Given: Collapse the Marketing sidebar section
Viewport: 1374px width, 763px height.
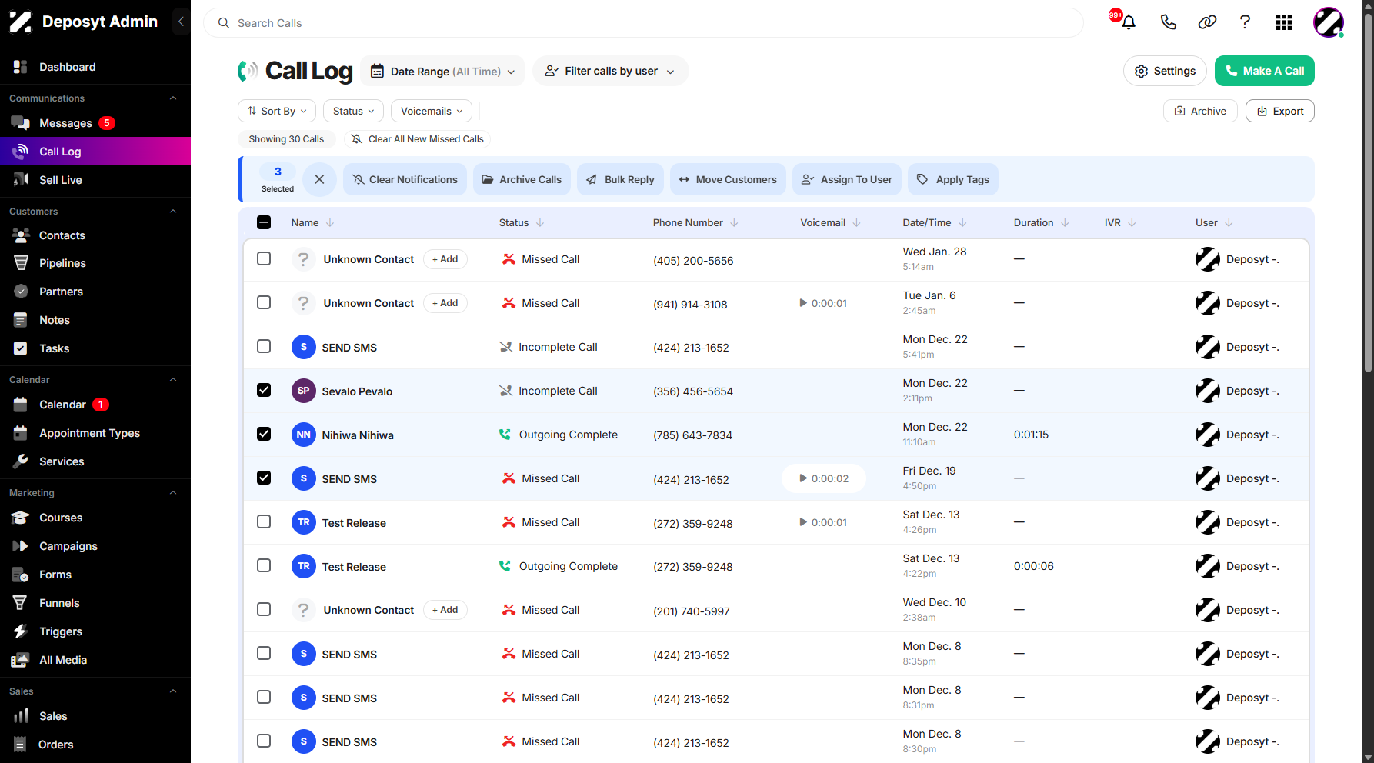Looking at the screenshot, I should point(173,493).
